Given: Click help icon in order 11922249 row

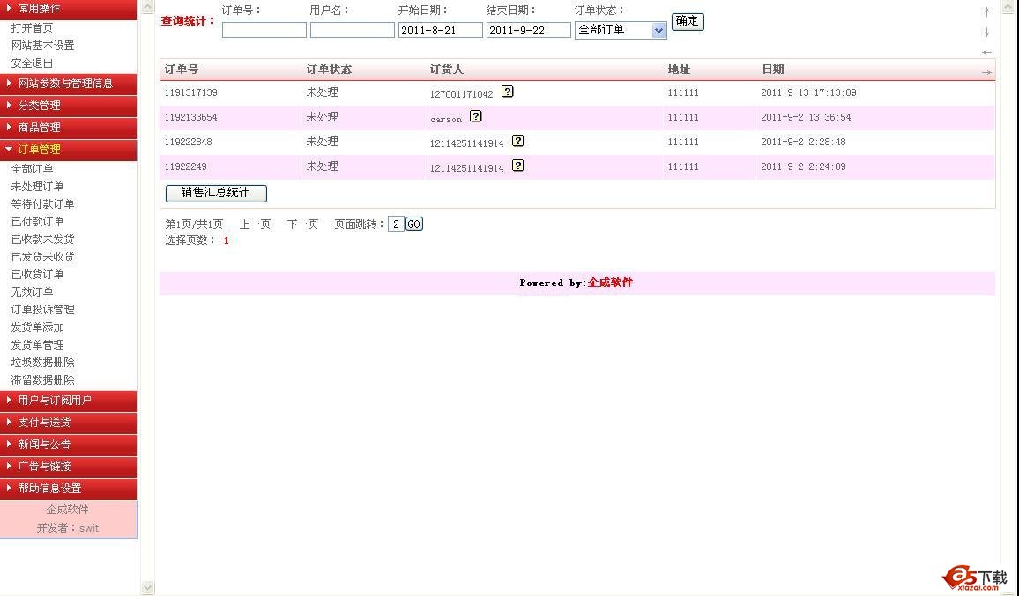Looking at the screenshot, I should point(518,166).
